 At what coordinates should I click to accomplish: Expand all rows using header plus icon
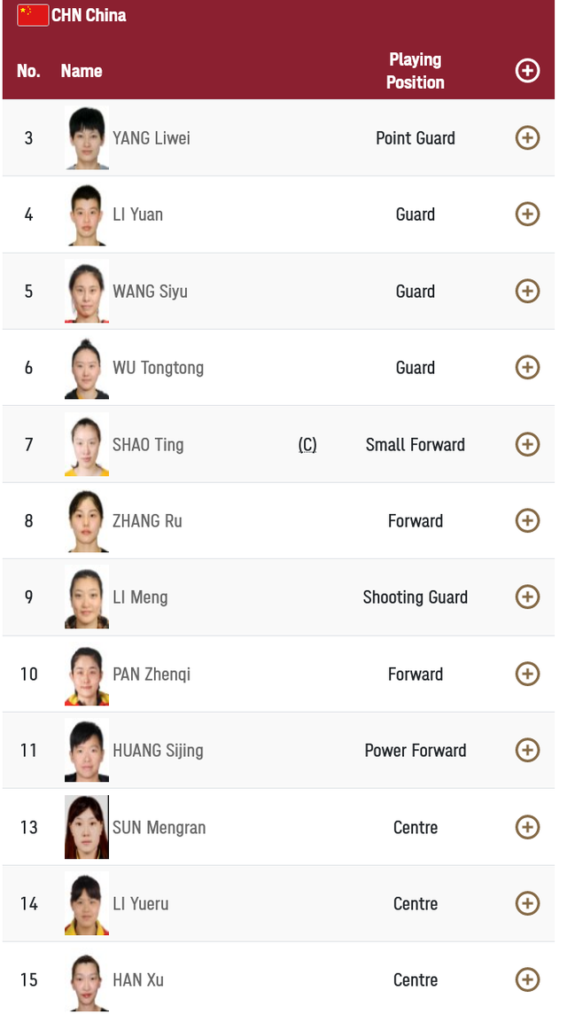[x=527, y=71]
